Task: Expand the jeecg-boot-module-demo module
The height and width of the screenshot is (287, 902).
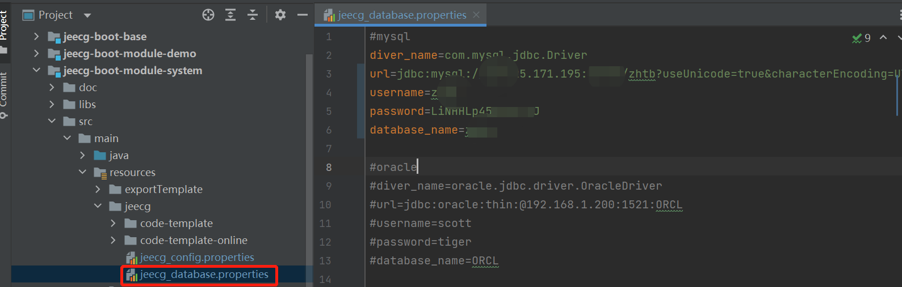Action: 36,54
